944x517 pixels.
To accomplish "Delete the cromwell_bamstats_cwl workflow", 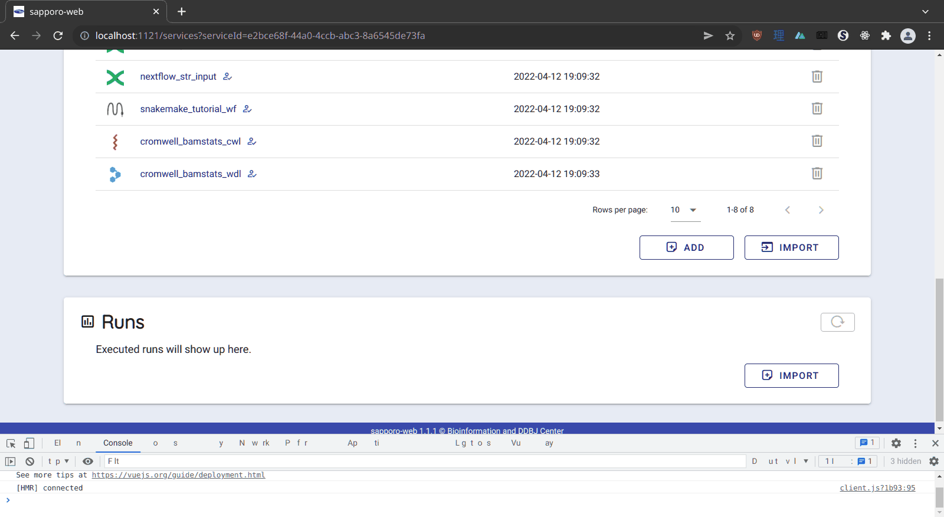I will 817,141.
